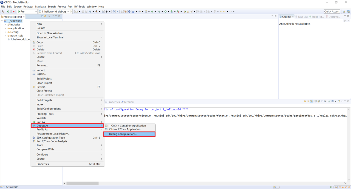Click Collapse All icon in Project Explorer

pyautogui.click(x=42, y=16)
